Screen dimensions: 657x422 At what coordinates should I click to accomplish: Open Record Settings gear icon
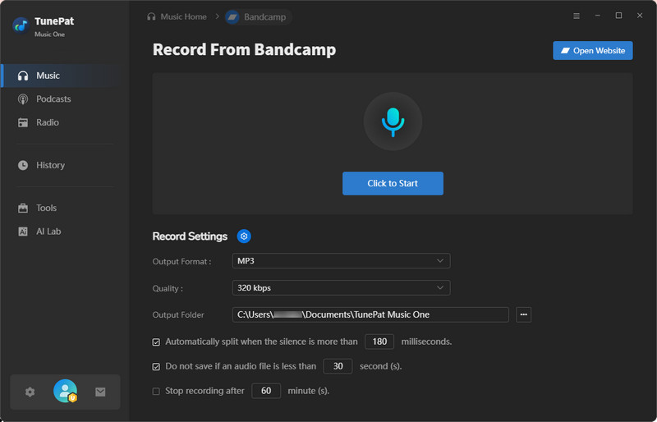click(244, 236)
